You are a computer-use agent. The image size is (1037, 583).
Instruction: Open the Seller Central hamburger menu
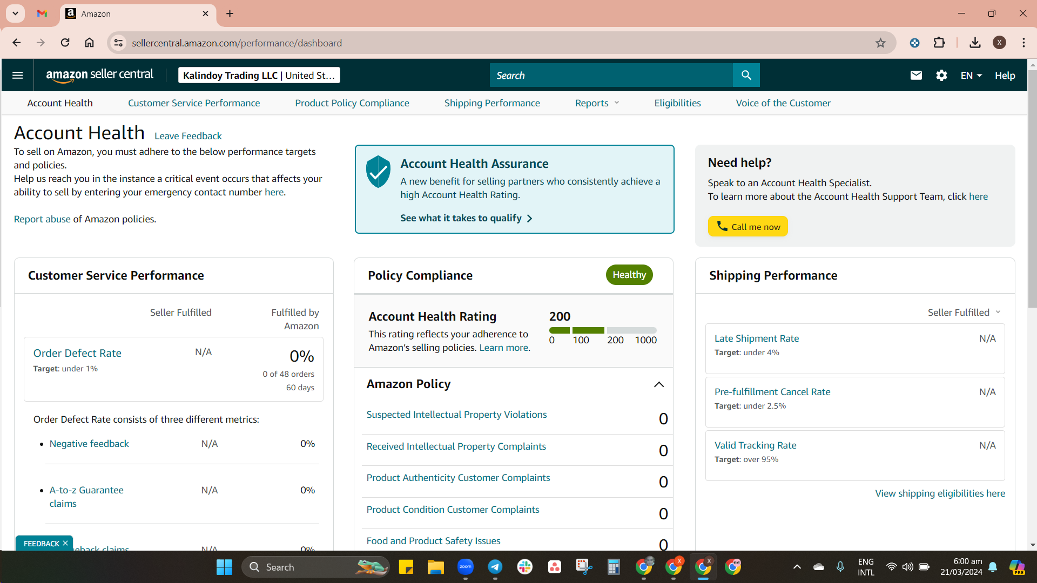17,75
